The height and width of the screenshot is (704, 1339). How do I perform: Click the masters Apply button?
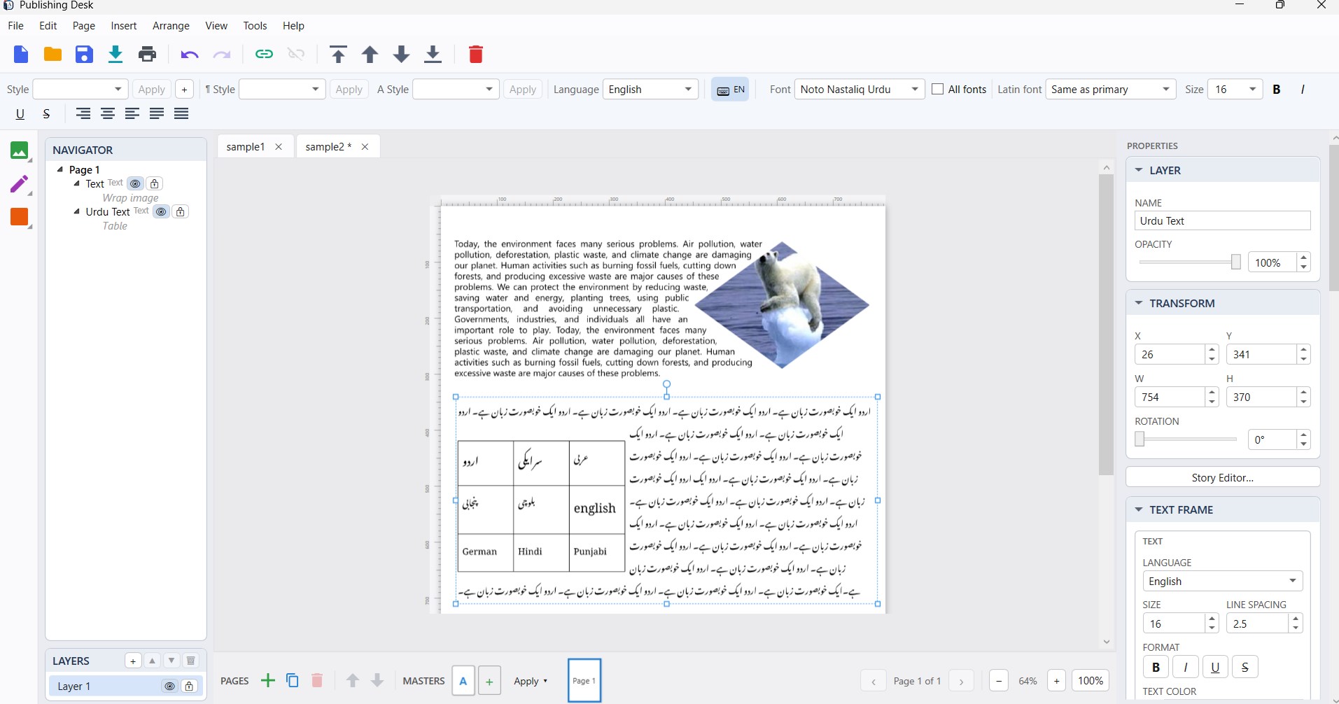pyautogui.click(x=531, y=681)
